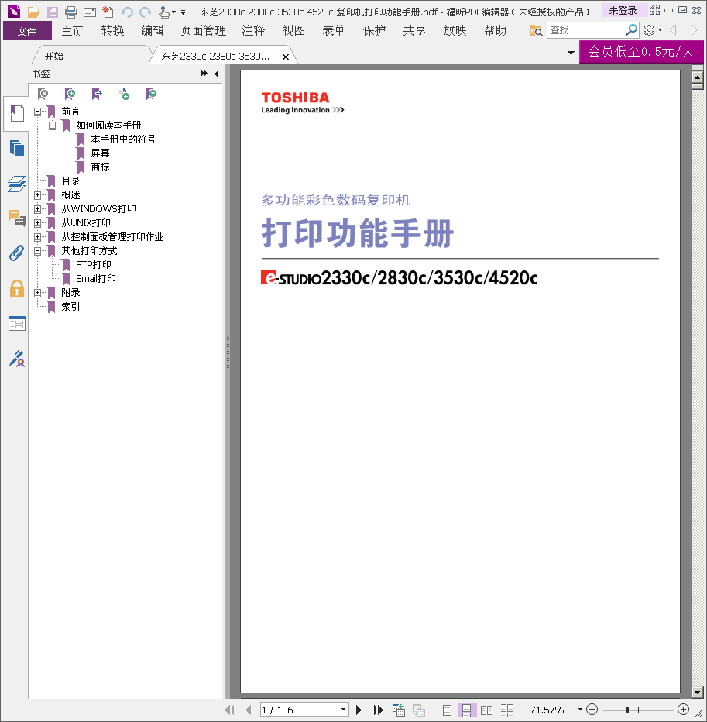Screen dimensions: 707x722
Task: Open the customize quick access toolbar dropdown
Action: click(184, 12)
